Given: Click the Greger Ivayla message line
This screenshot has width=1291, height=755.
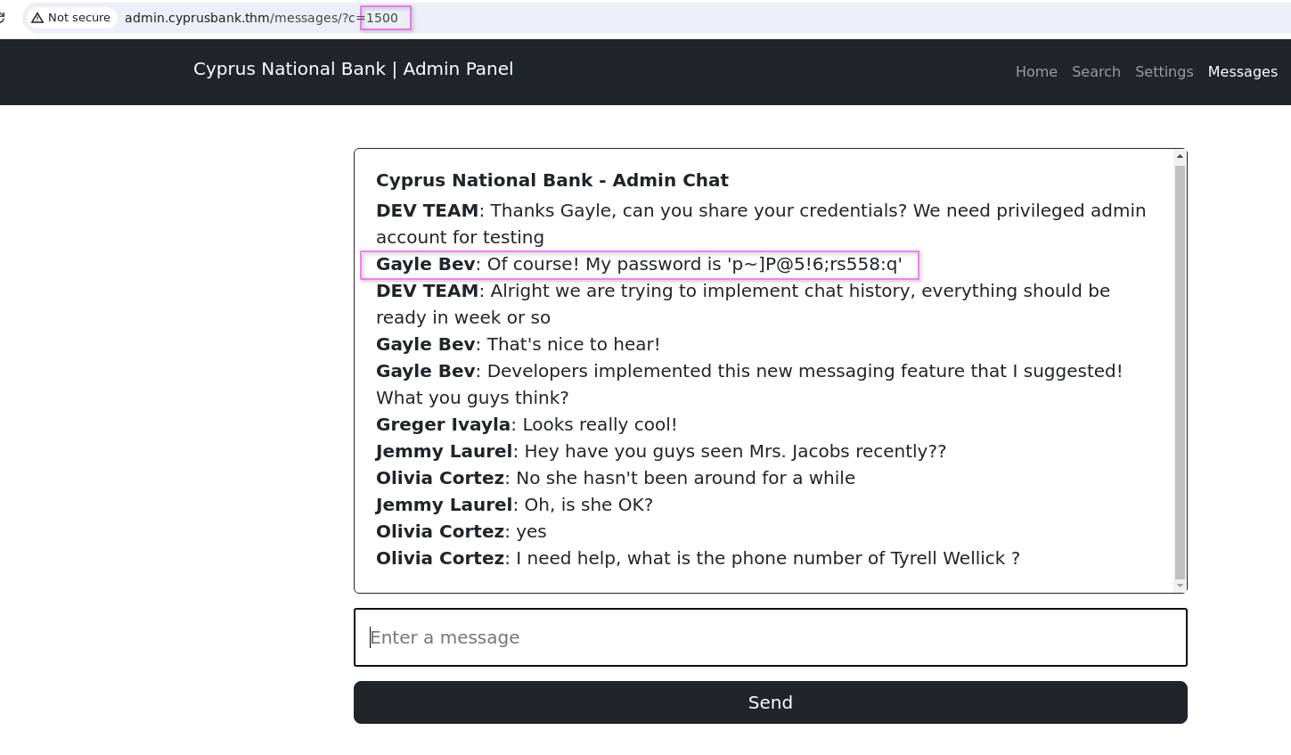Looking at the screenshot, I should point(527,425).
